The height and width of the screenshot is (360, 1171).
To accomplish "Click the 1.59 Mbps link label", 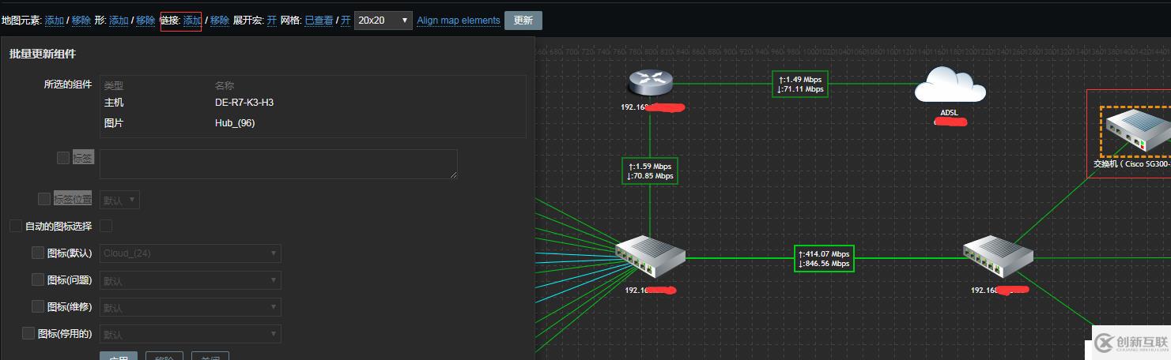I will coord(650,171).
